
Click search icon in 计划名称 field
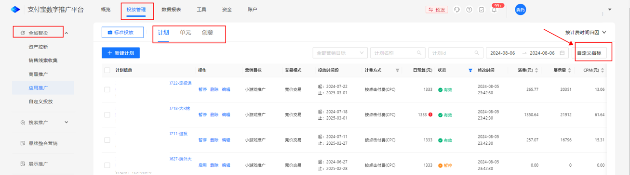(x=419, y=53)
